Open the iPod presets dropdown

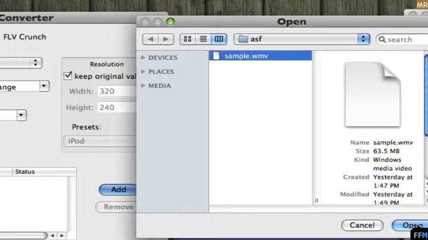(x=100, y=141)
